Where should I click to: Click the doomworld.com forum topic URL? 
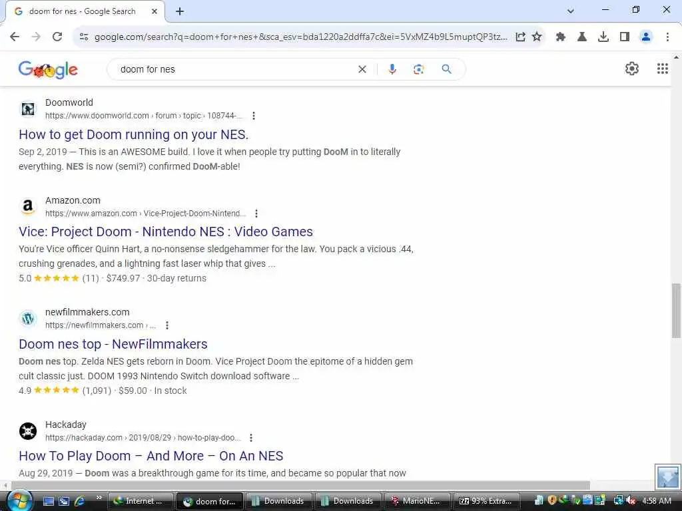pyautogui.click(x=144, y=116)
